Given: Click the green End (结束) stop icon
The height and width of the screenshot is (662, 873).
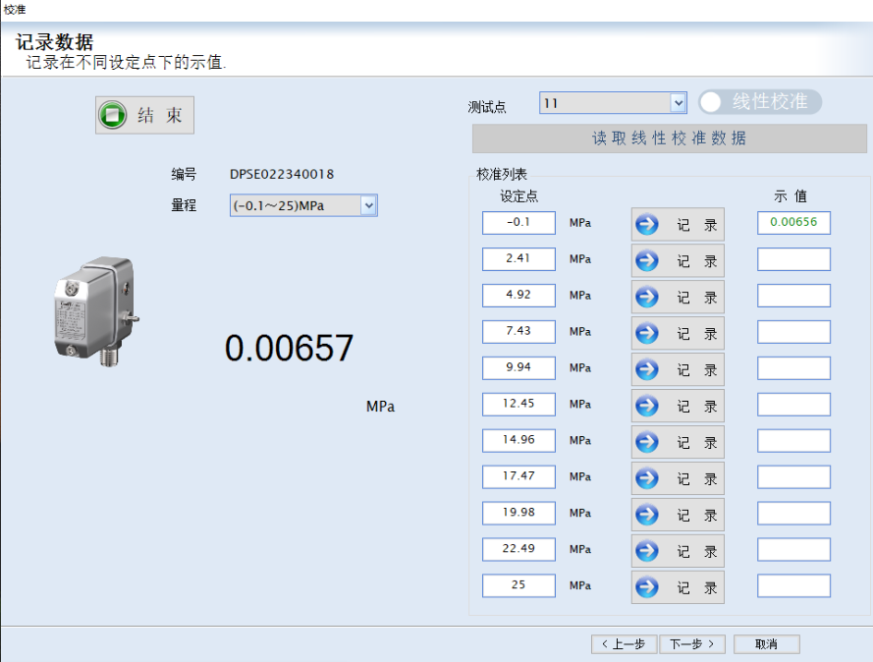Looking at the screenshot, I should (113, 115).
